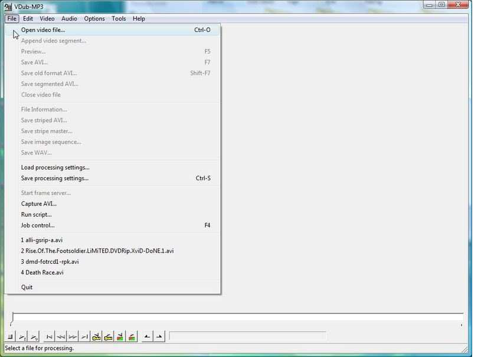Choose Load processing settings...
Screen dimensions: 481x357
[113, 167]
